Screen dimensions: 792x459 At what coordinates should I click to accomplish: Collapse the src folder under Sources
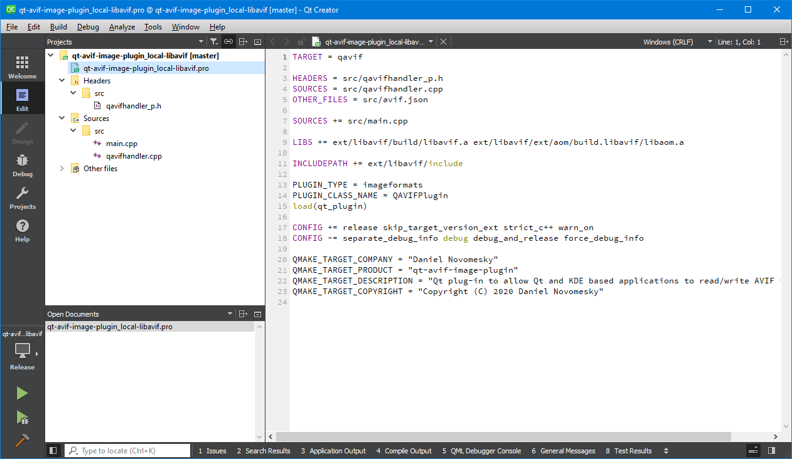click(x=73, y=130)
